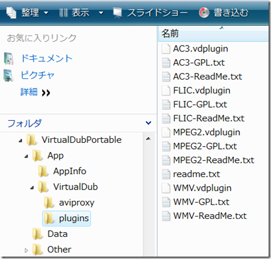
Task: Select the AC3-GPL.txt file
Action: 199,63
